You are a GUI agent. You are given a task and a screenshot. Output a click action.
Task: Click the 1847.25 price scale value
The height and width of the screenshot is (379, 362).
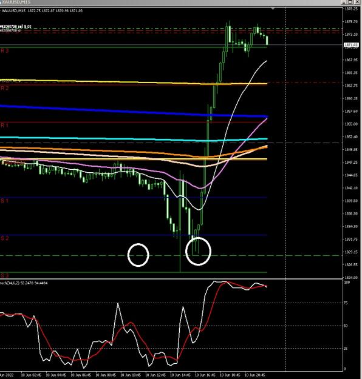pos(351,163)
